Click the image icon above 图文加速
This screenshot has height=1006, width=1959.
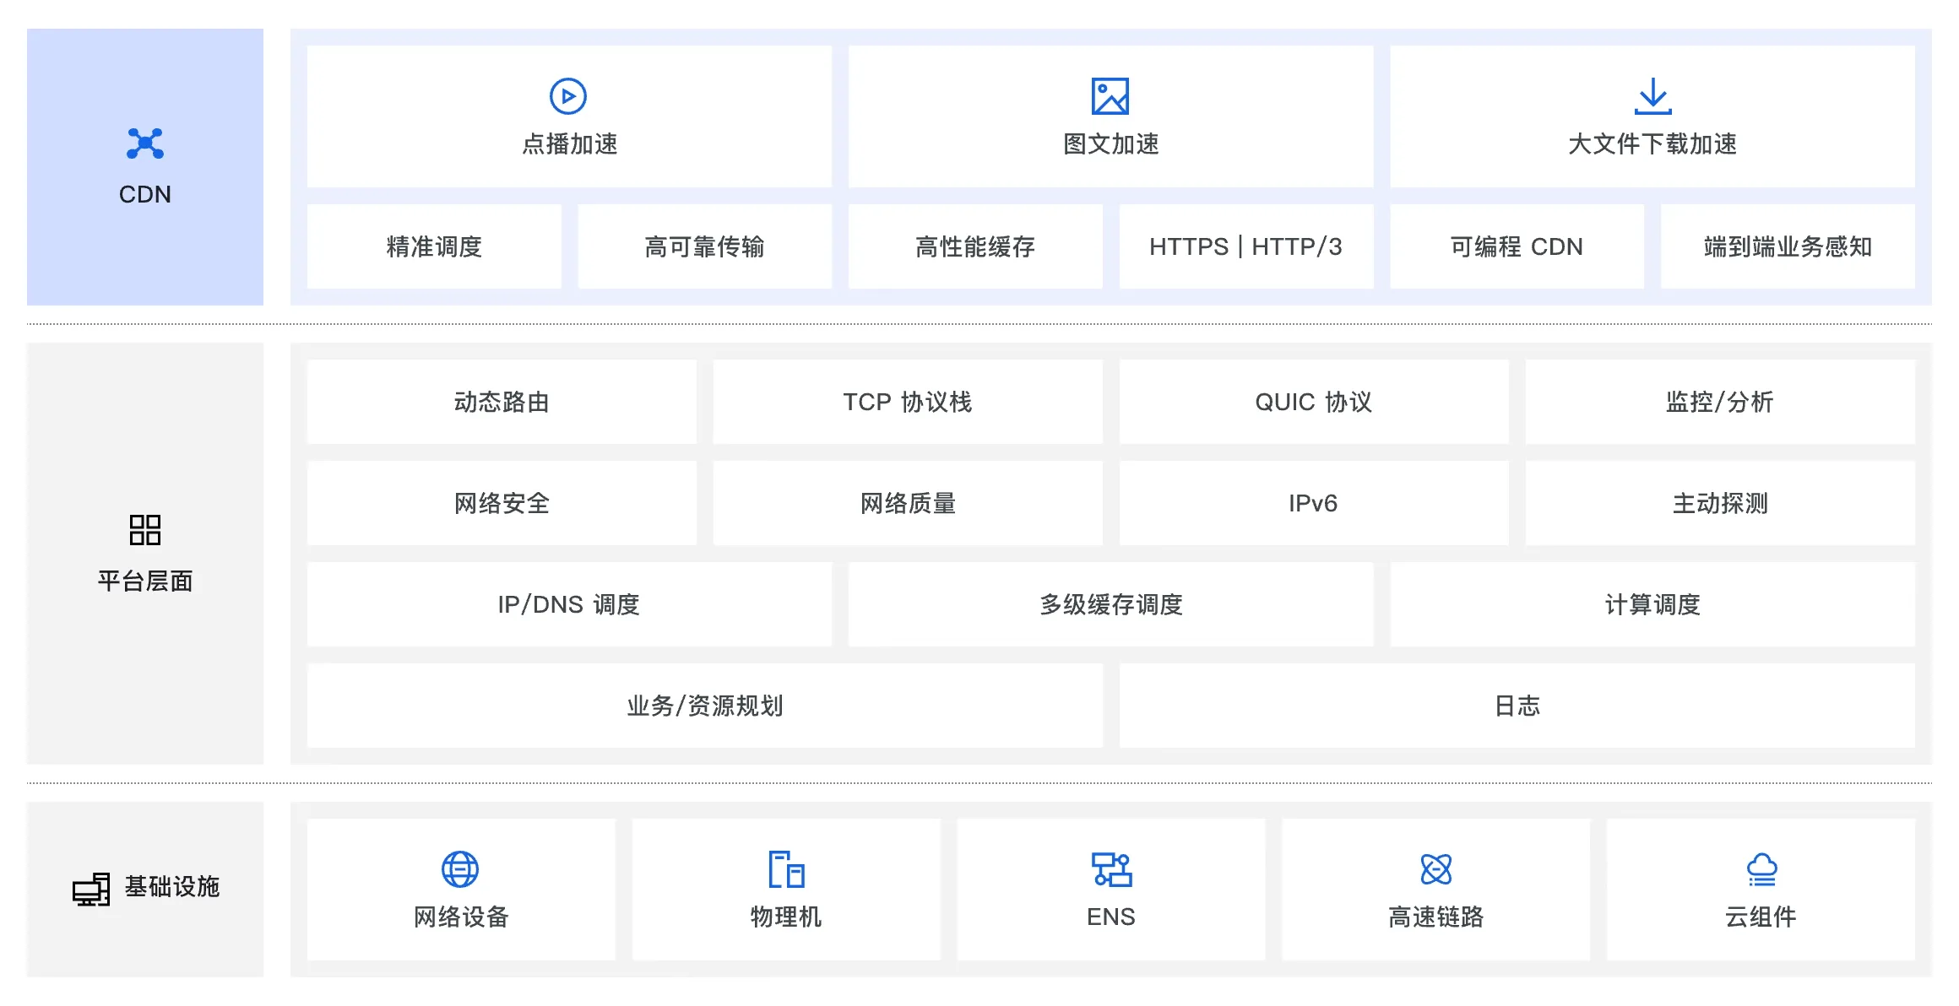tap(1111, 97)
